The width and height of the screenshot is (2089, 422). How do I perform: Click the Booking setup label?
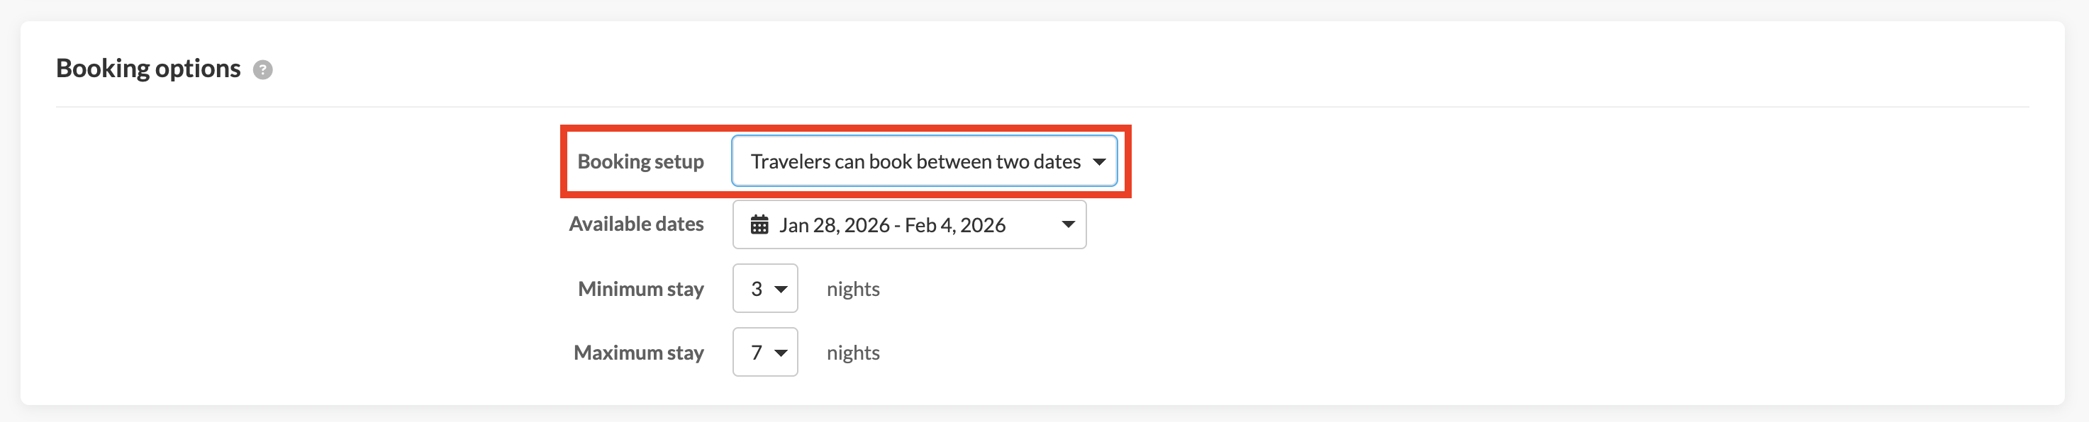tap(640, 161)
